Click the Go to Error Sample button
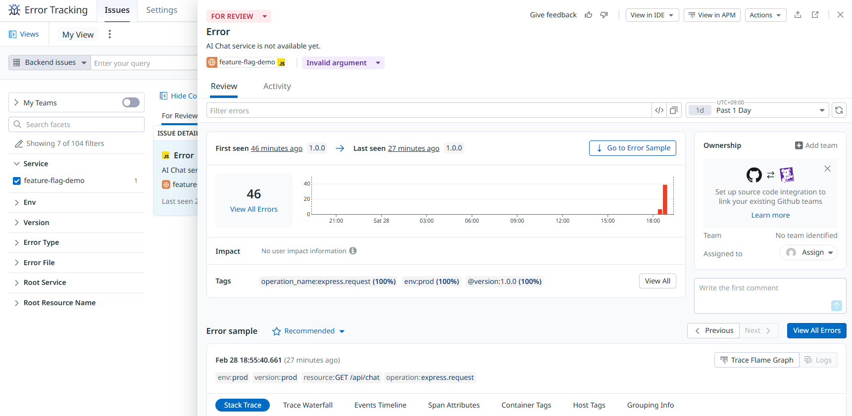The height and width of the screenshot is (416, 852). point(632,148)
